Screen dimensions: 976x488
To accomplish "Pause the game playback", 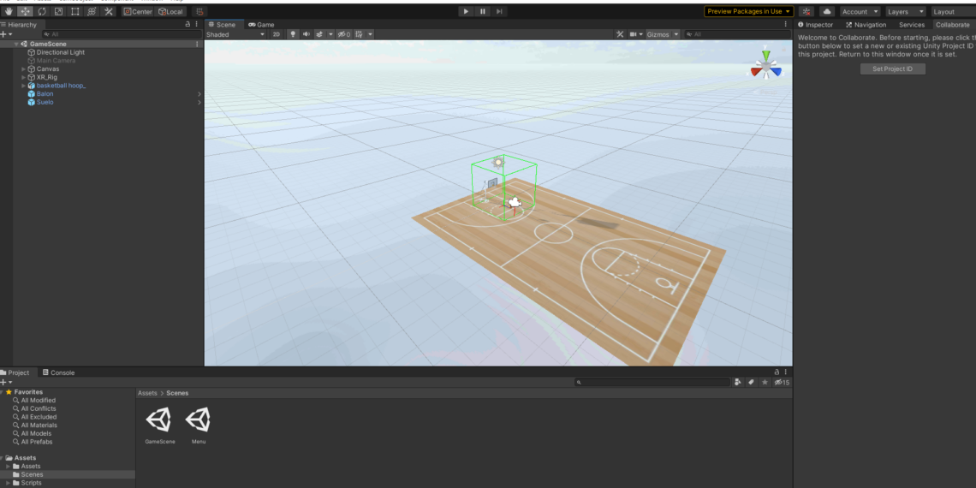I will click(x=483, y=11).
